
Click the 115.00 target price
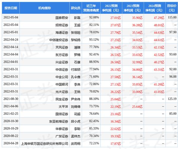(x=172, y=17)
